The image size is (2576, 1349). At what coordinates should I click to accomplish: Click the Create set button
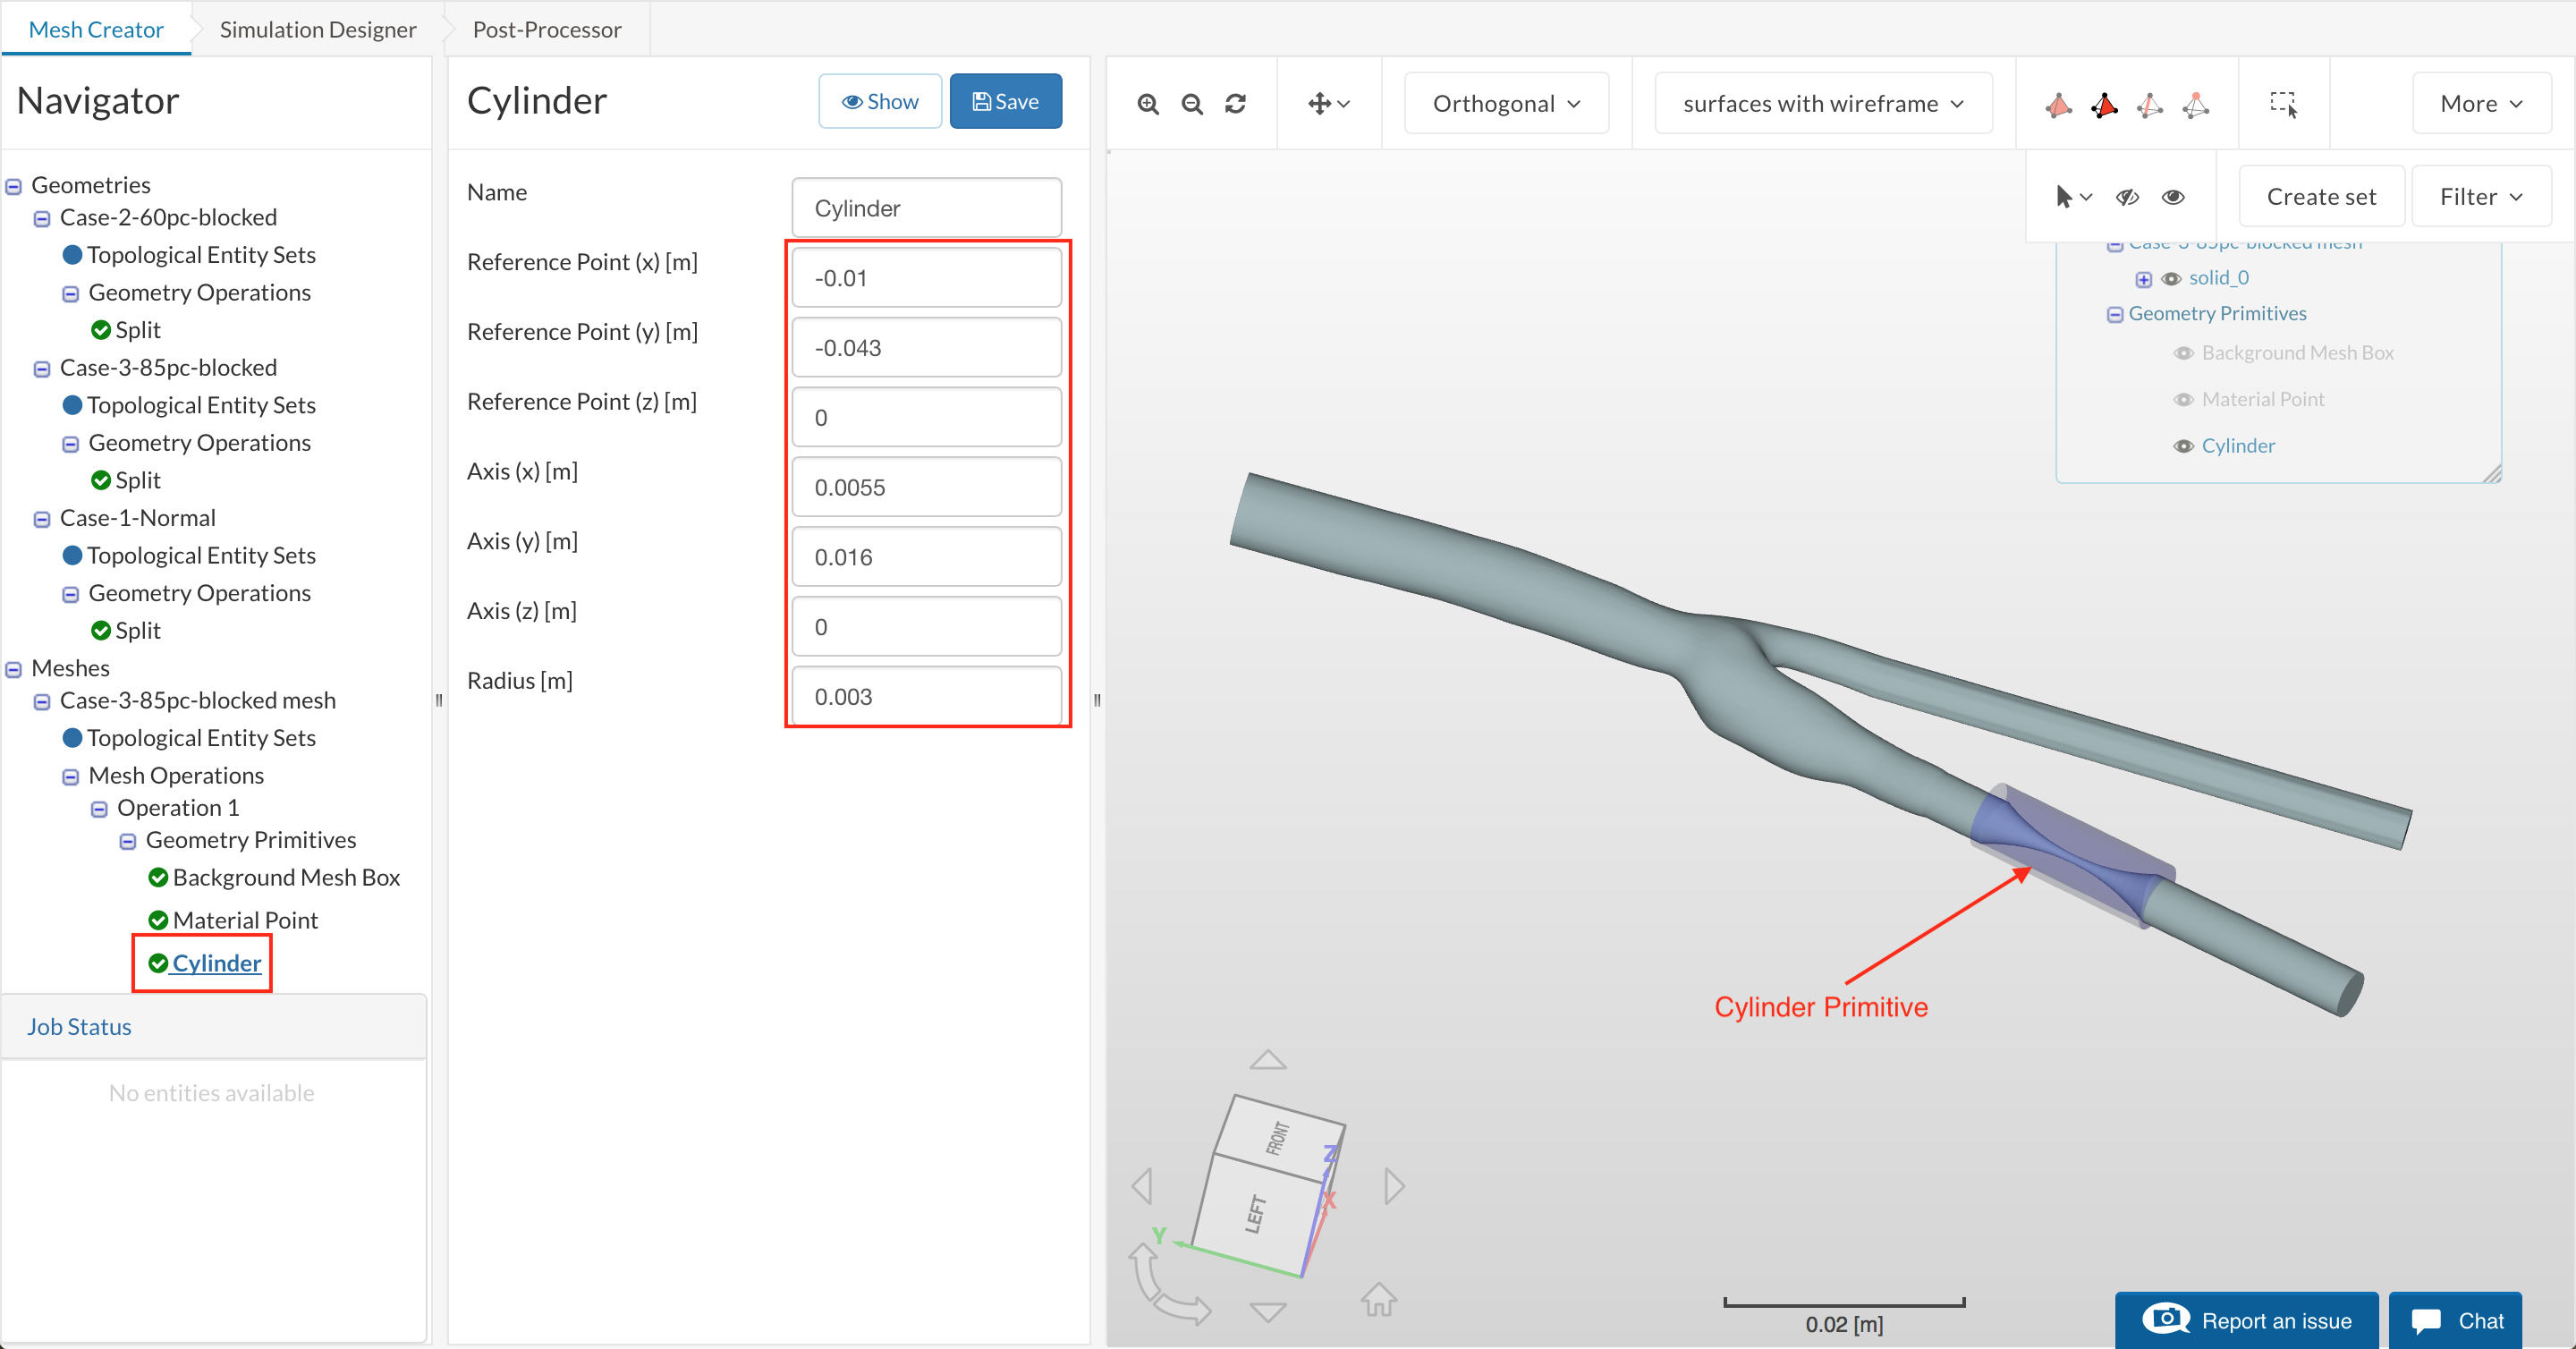[x=2320, y=197]
